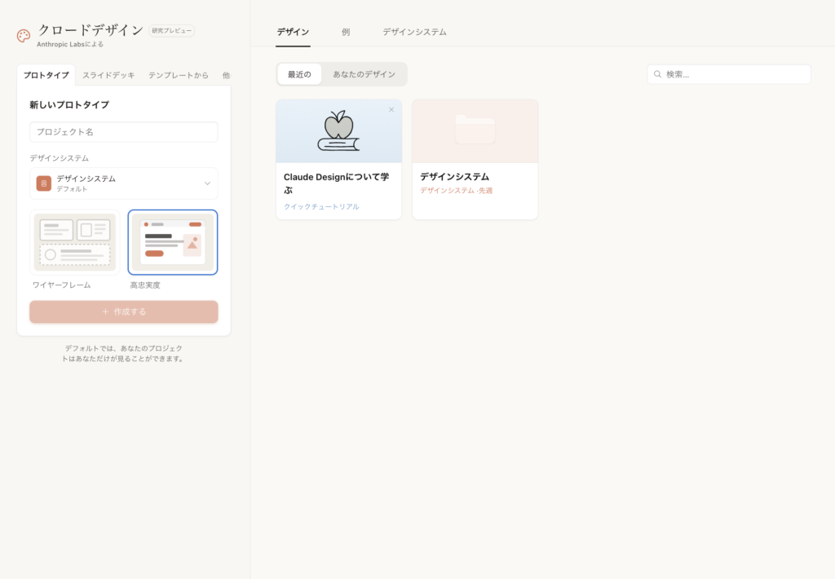Switch to the 例 top tab

coord(346,32)
